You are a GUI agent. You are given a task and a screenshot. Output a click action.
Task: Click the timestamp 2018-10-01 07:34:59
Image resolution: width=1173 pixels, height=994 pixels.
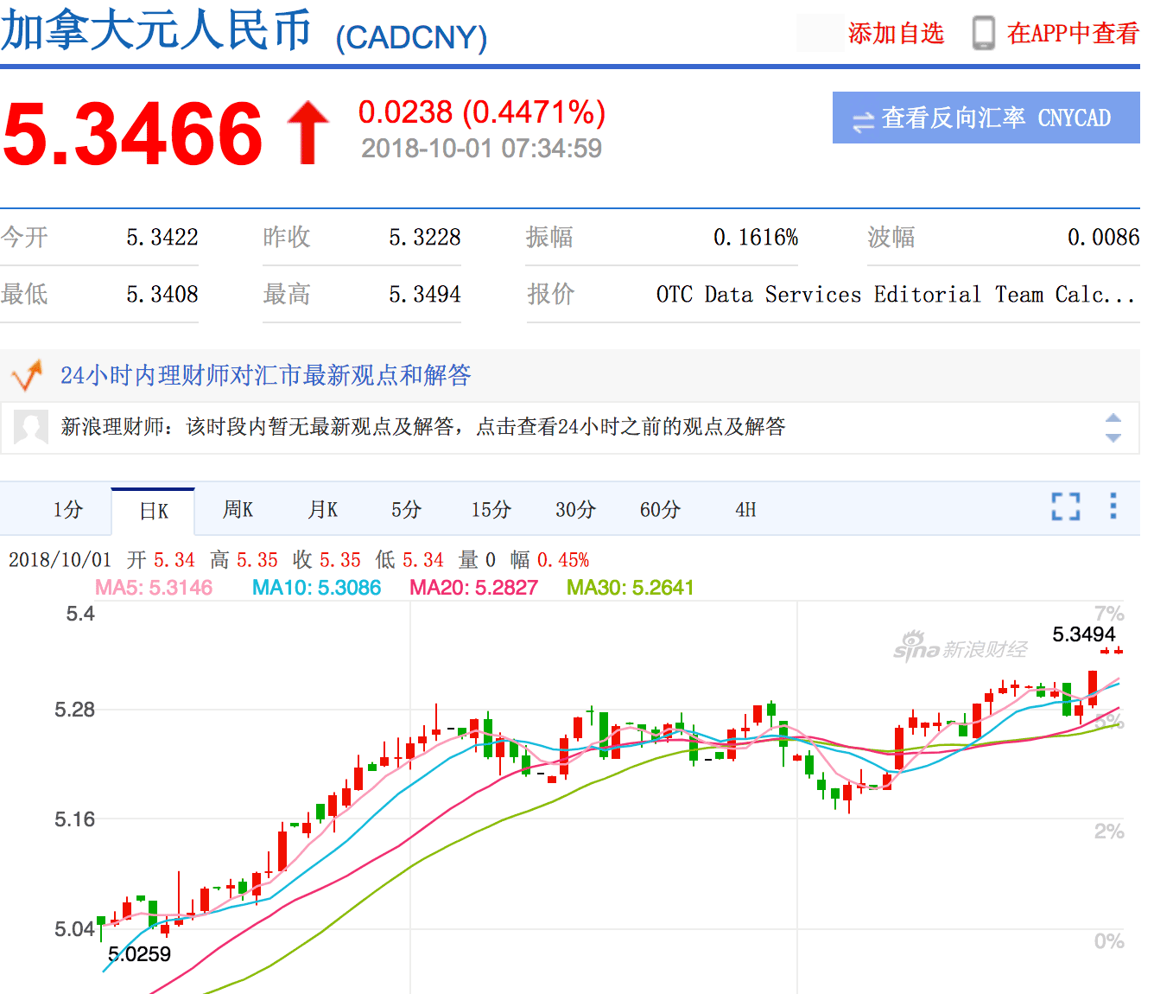pos(481,149)
